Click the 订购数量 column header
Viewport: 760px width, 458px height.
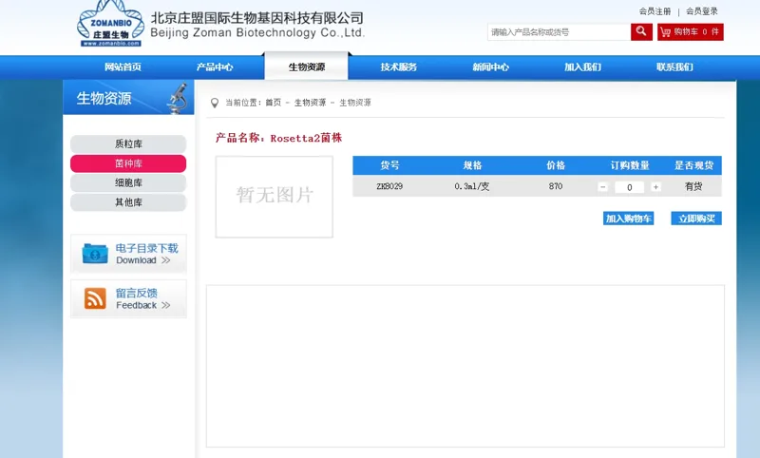630,165
